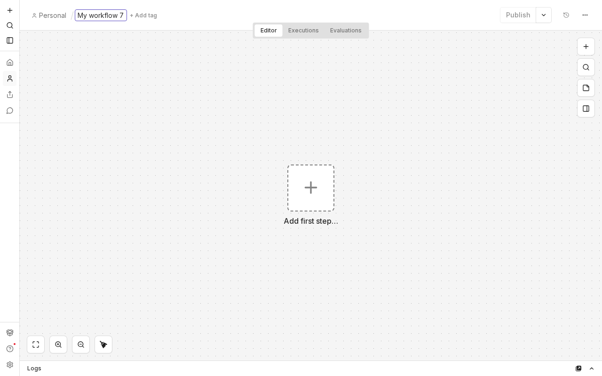Toggle the left sidebar panel

click(x=10, y=40)
